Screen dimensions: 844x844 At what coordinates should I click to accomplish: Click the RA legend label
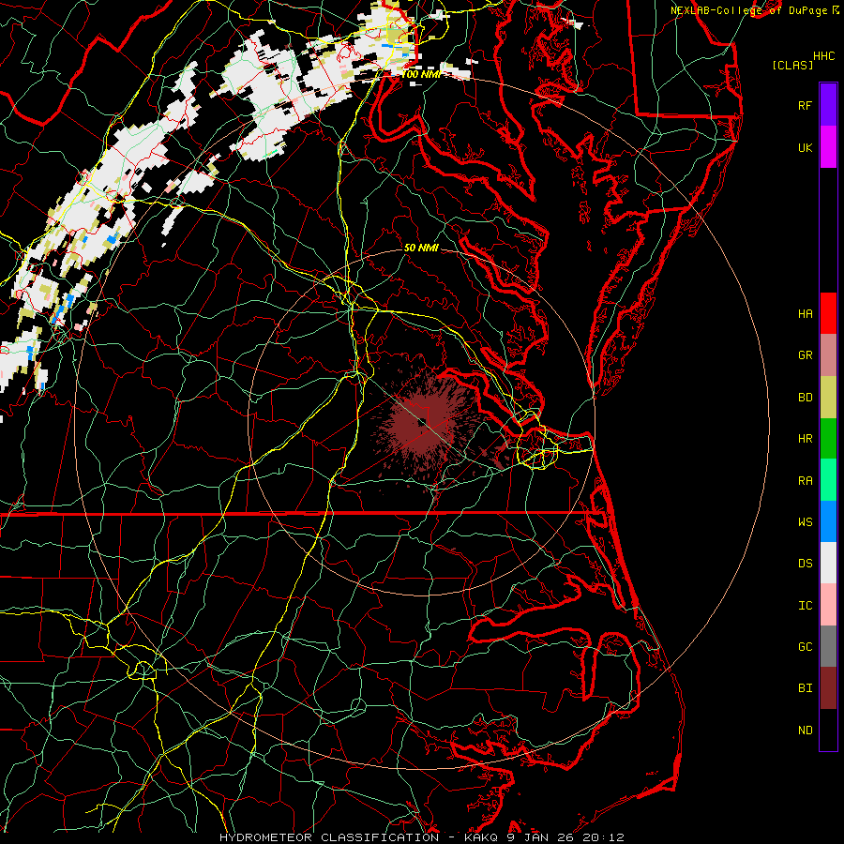tap(806, 481)
